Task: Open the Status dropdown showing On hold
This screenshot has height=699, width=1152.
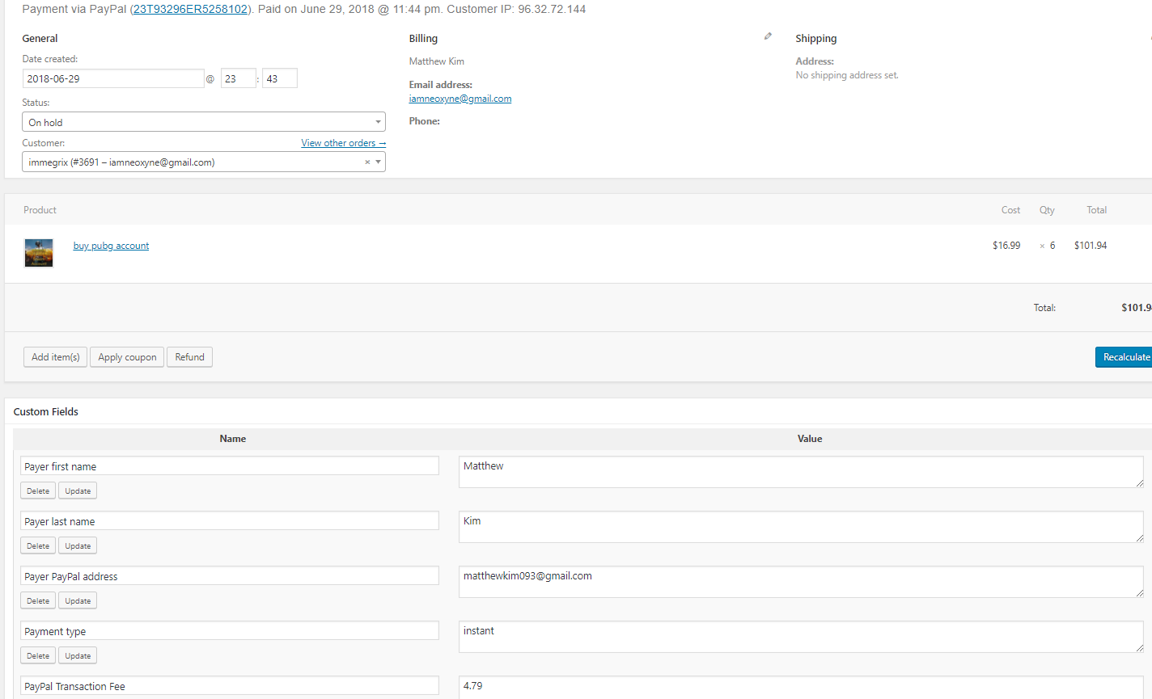Action: pos(204,122)
